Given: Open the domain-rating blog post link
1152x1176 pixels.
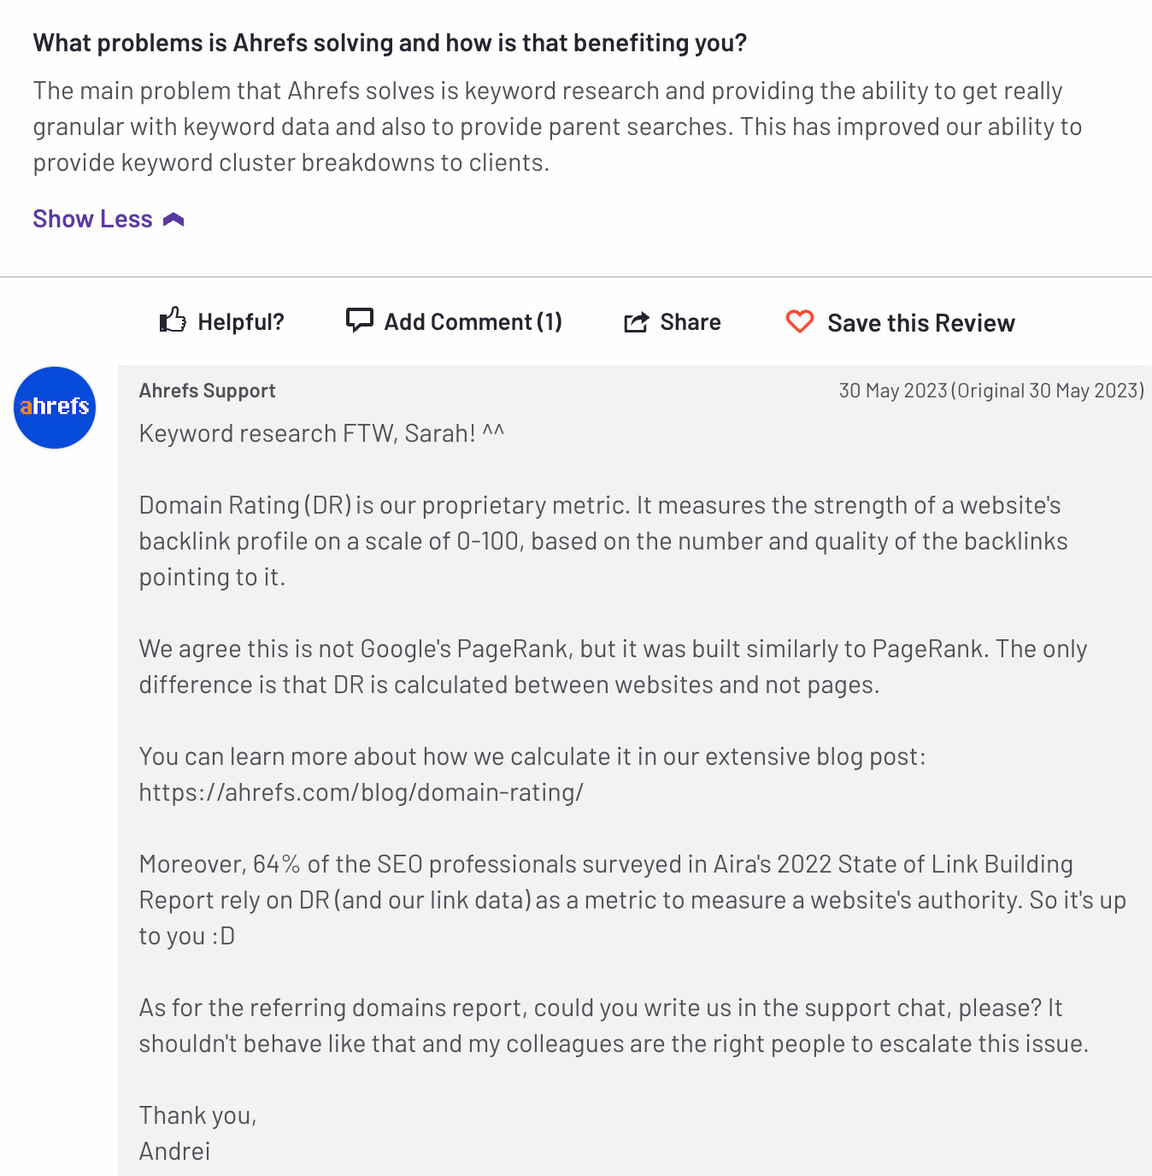Looking at the screenshot, I should click(361, 792).
